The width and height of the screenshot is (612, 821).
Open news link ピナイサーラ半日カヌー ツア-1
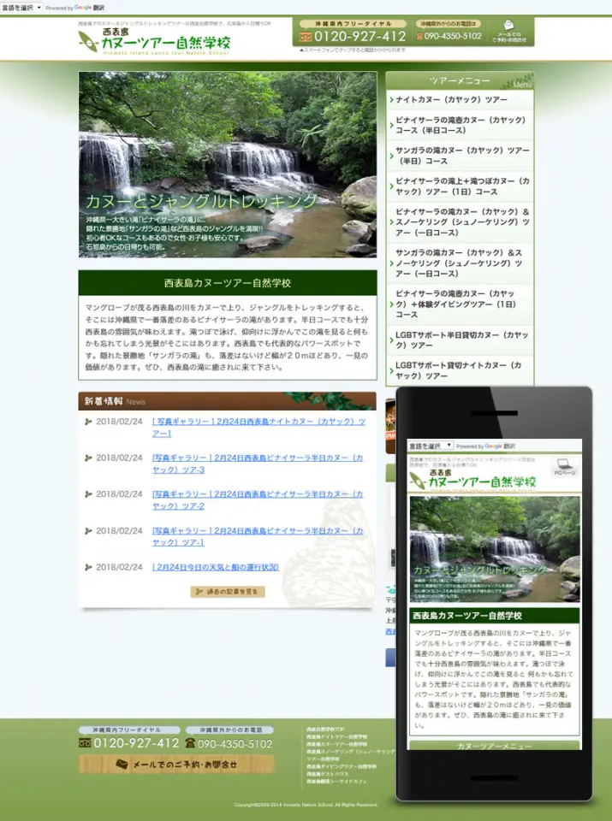pos(258,536)
